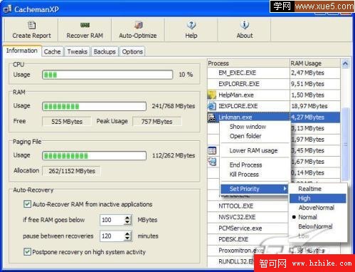The image size is (355, 272).
Task: Click the RAM usage progress bar
Action: [x=94, y=106]
